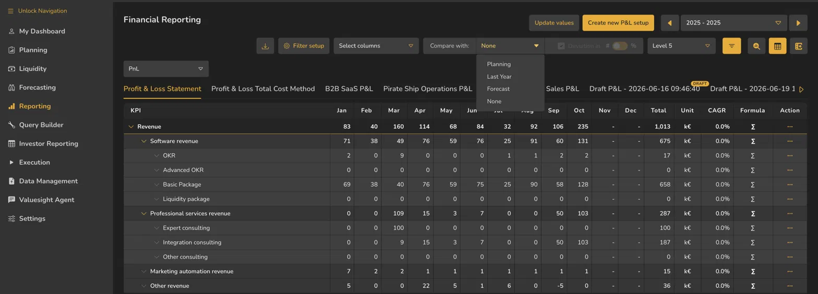Open action menu for Revenue row
This screenshot has height=294, width=818.
pyautogui.click(x=790, y=127)
